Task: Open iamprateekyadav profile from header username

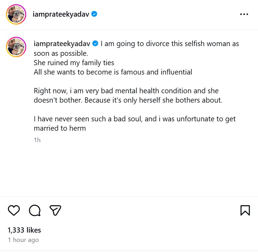Action: (61, 14)
